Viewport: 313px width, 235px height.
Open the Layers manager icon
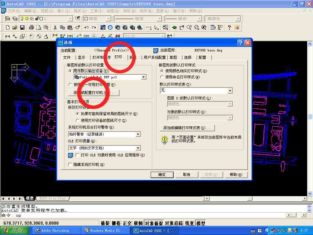pos(15,19)
